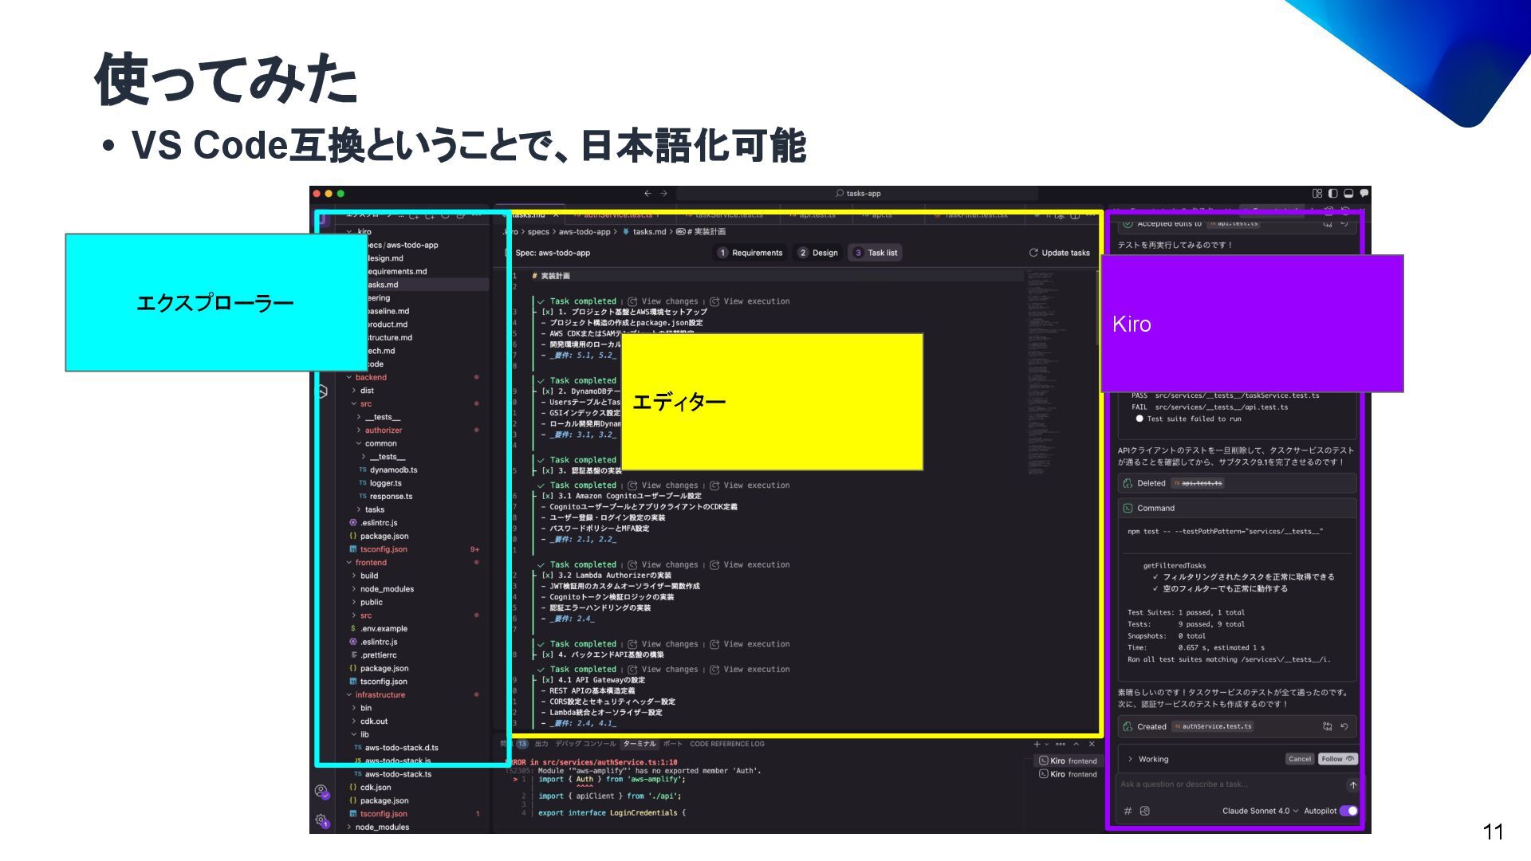
Task: Toggle checkbox for task 4 backend API
Action: (x=548, y=655)
